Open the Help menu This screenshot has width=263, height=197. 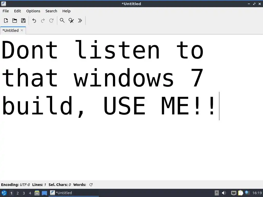67,11
